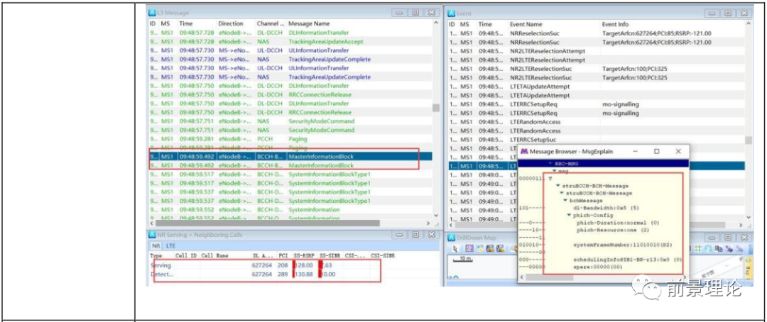Screen dimensions: 767x322
Task: Click the schedulingInfoSIB1-BR-r13 line
Action: [x=628, y=260]
